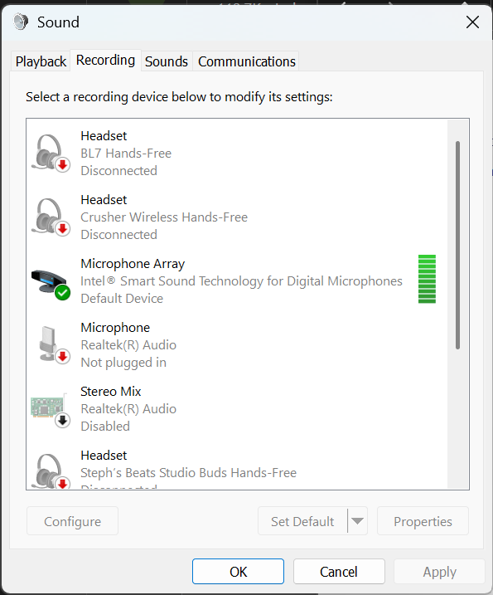
Task: Click Disconnected status under Crusher Wireless
Action: [x=118, y=235]
